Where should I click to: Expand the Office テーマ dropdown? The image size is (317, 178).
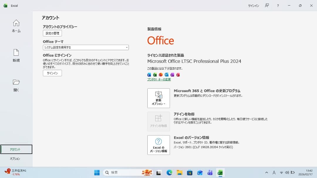[86, 47]
